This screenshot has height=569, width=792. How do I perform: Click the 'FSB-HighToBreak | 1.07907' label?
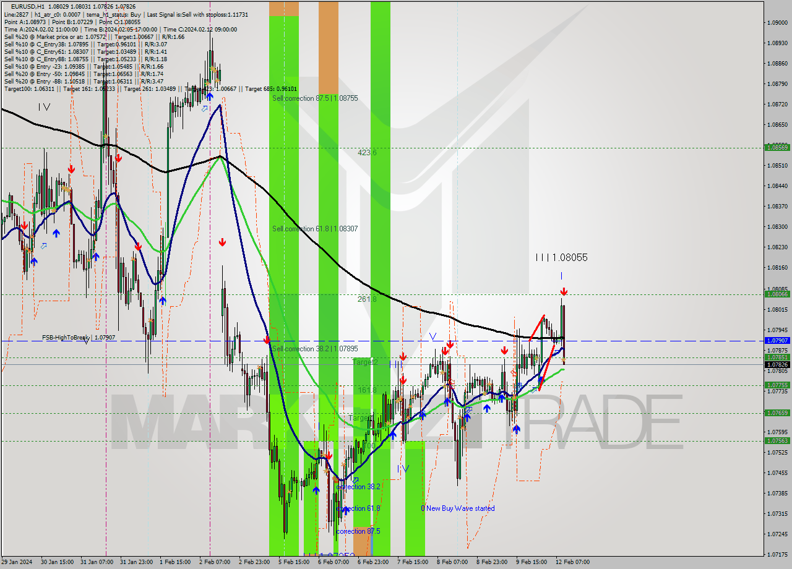[x=79, y=338]
